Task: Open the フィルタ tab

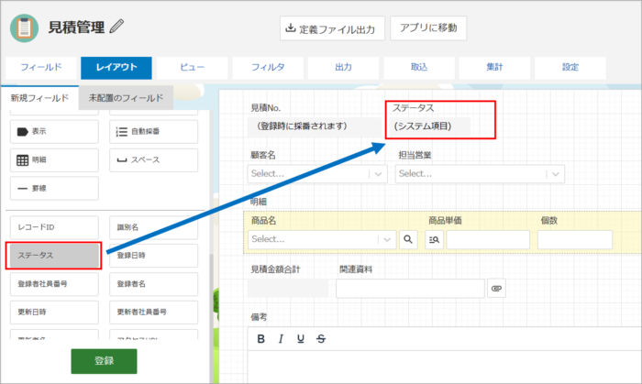Action: click(268, 68)
